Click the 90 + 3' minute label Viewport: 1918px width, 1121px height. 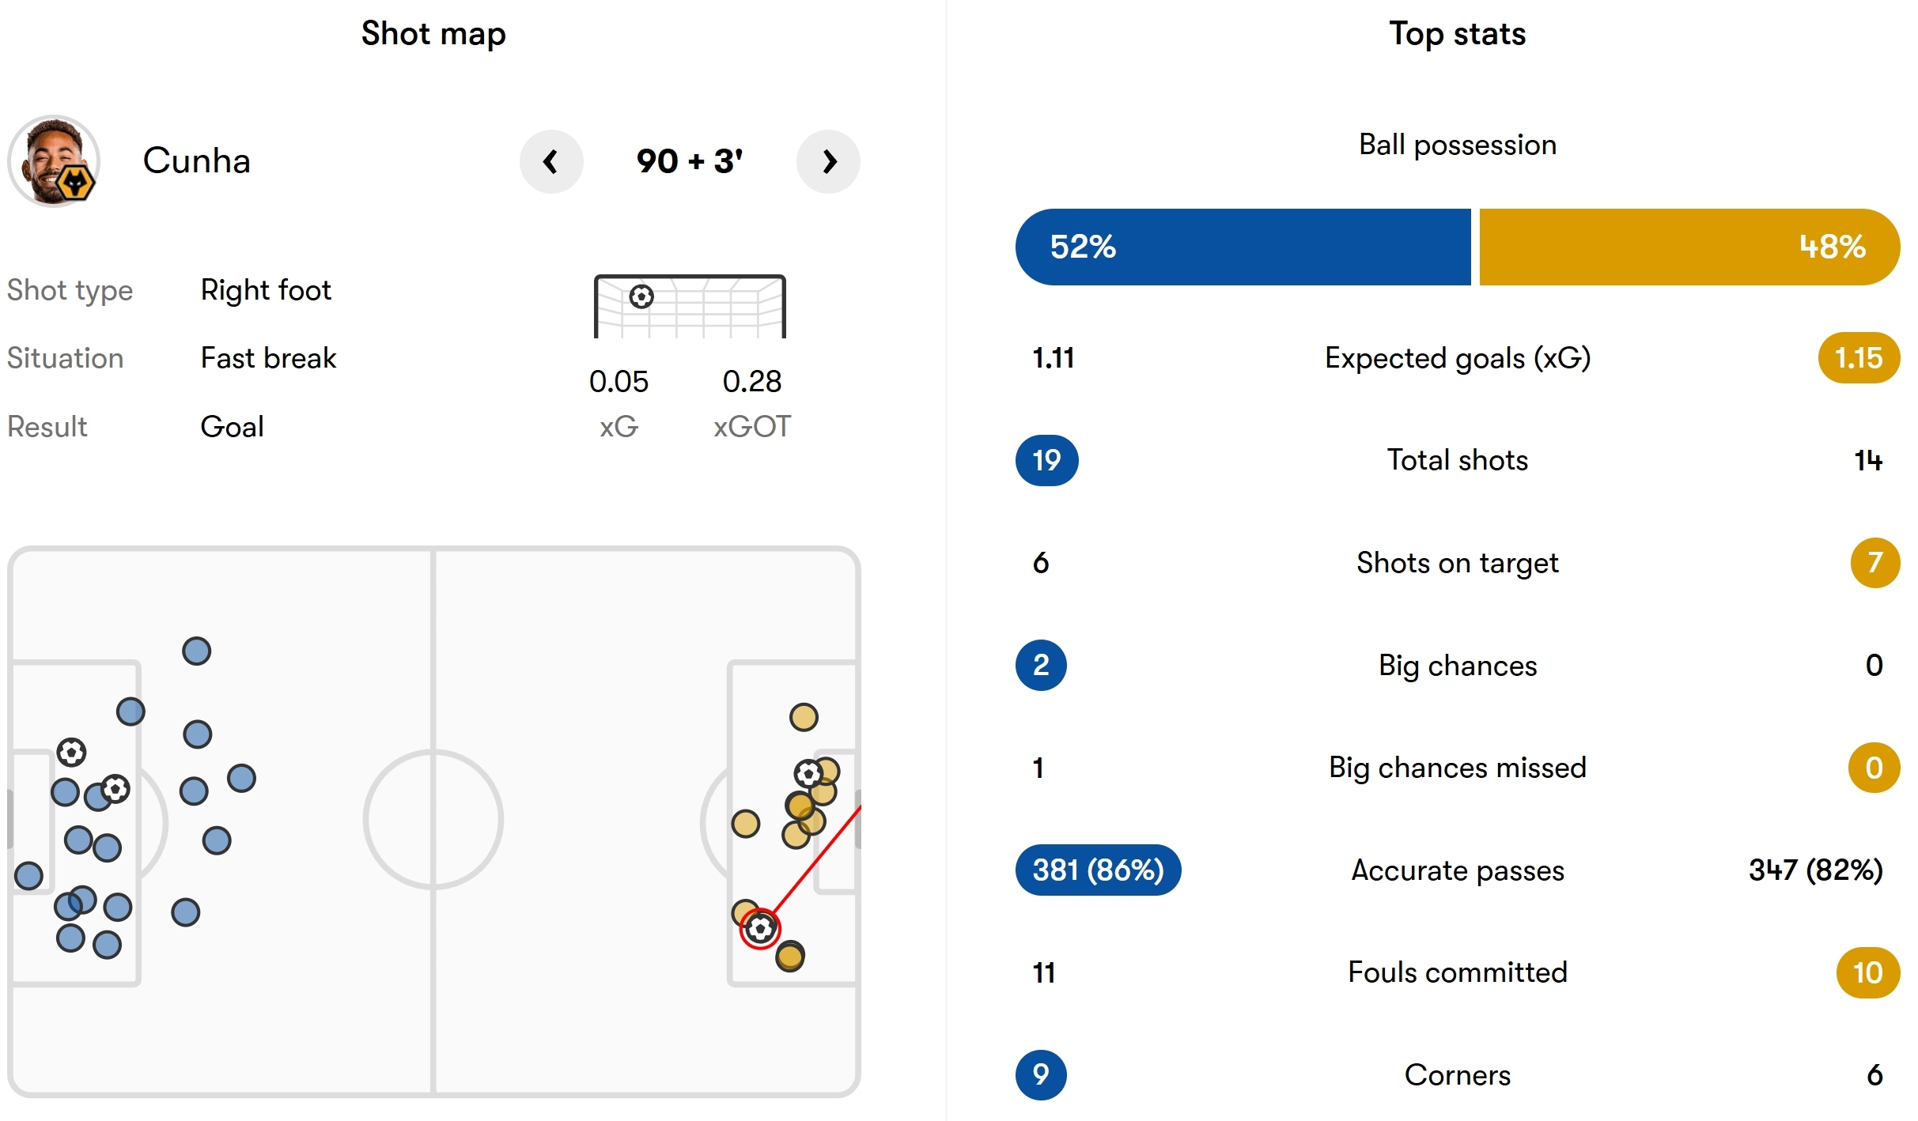coord(690,161)
